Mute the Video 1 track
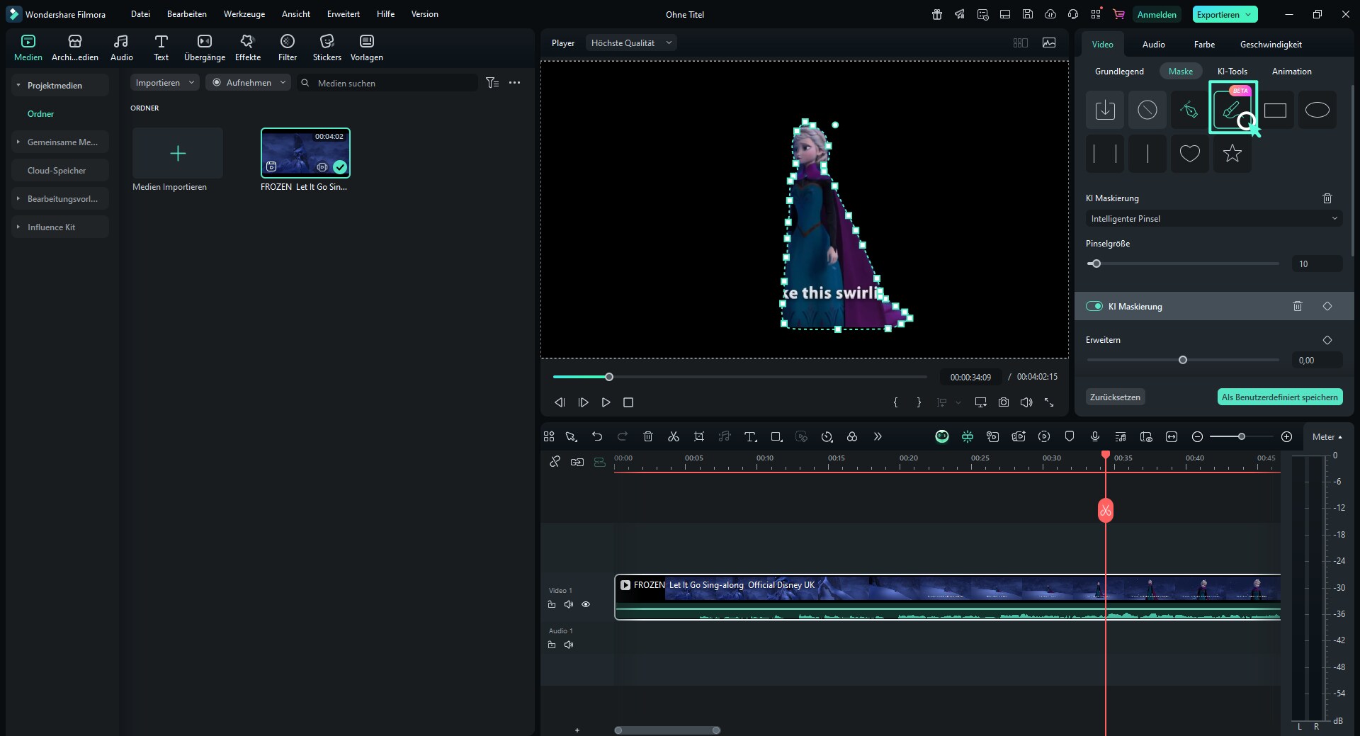Viewport: 1360px width, 736px height. coord(569,605)
